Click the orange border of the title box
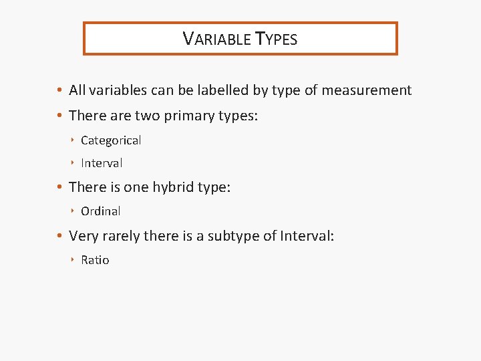The image size is (481, 361). 240,23
